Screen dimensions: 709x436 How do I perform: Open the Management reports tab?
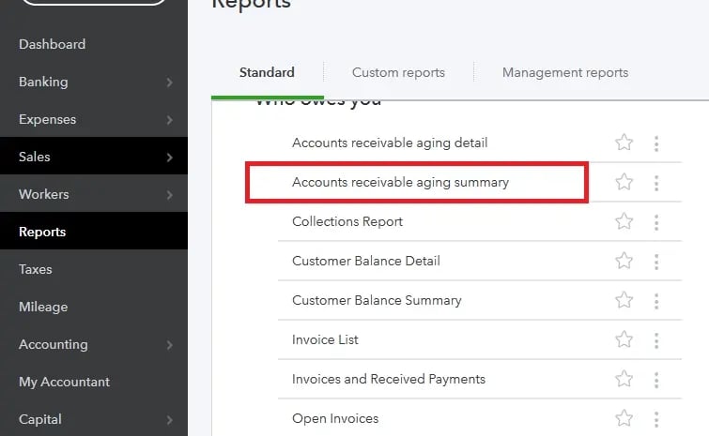point(565,72)
